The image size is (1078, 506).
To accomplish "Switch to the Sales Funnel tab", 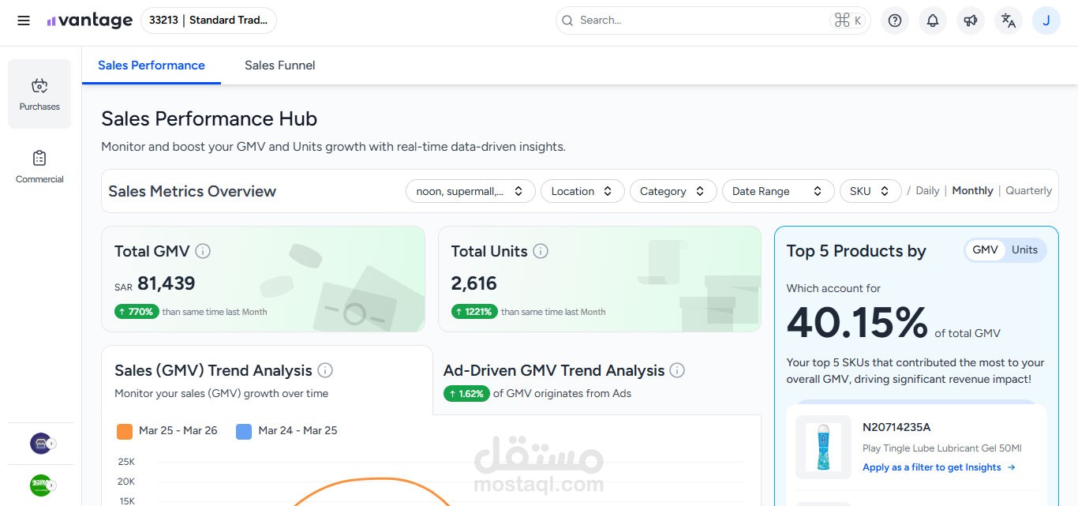I will click(x=280, y=66).
